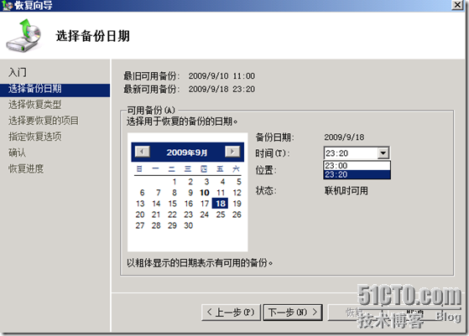The image size is (469, 336).
Task: Select 选择恢复类型 step in sidebar
Action: (x=34, y=105)
